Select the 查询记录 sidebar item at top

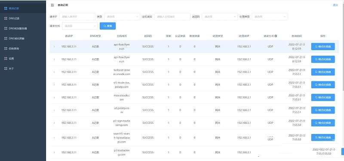pyautogui.click(x=23, y=9)
